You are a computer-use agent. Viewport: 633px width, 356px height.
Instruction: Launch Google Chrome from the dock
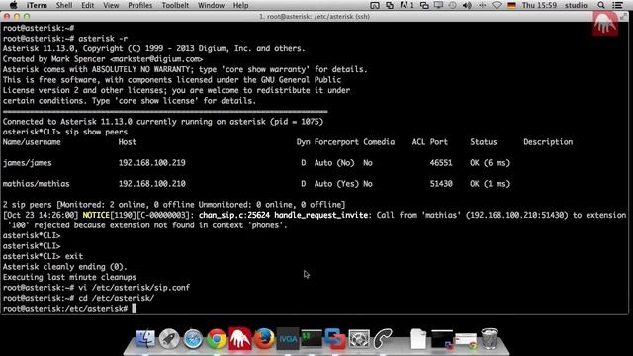[217, 338]
